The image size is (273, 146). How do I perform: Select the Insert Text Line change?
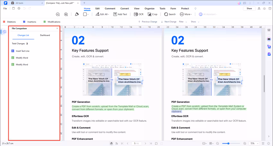(x=22, y=51)
